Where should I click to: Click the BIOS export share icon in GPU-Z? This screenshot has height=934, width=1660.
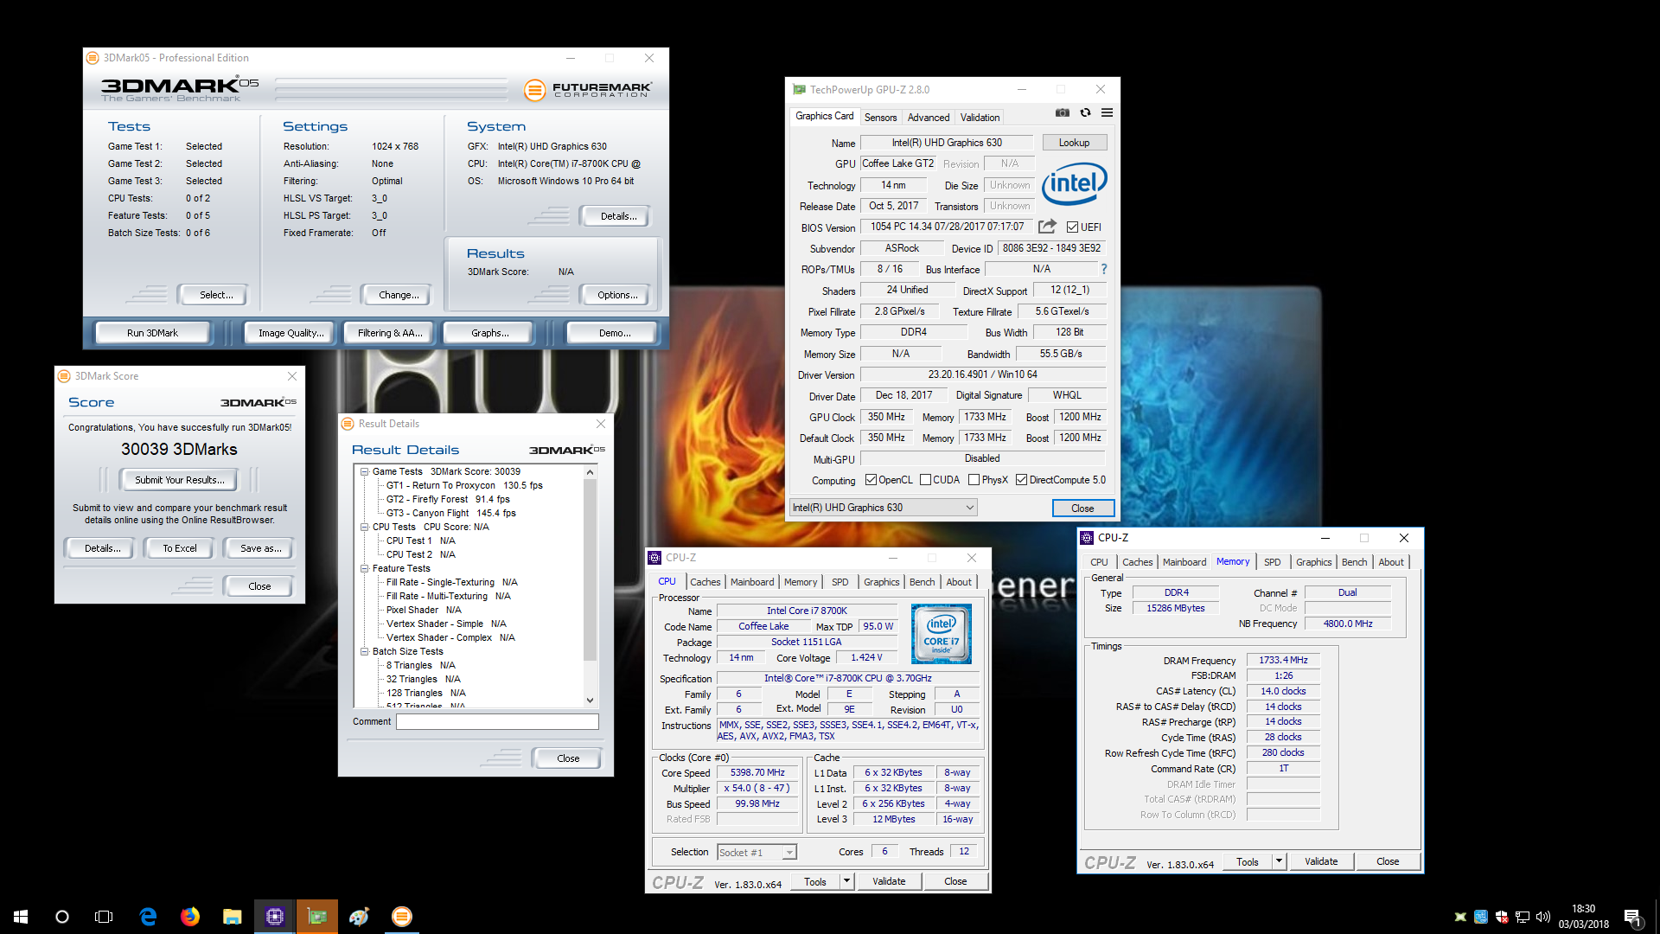click(1047, 227)
